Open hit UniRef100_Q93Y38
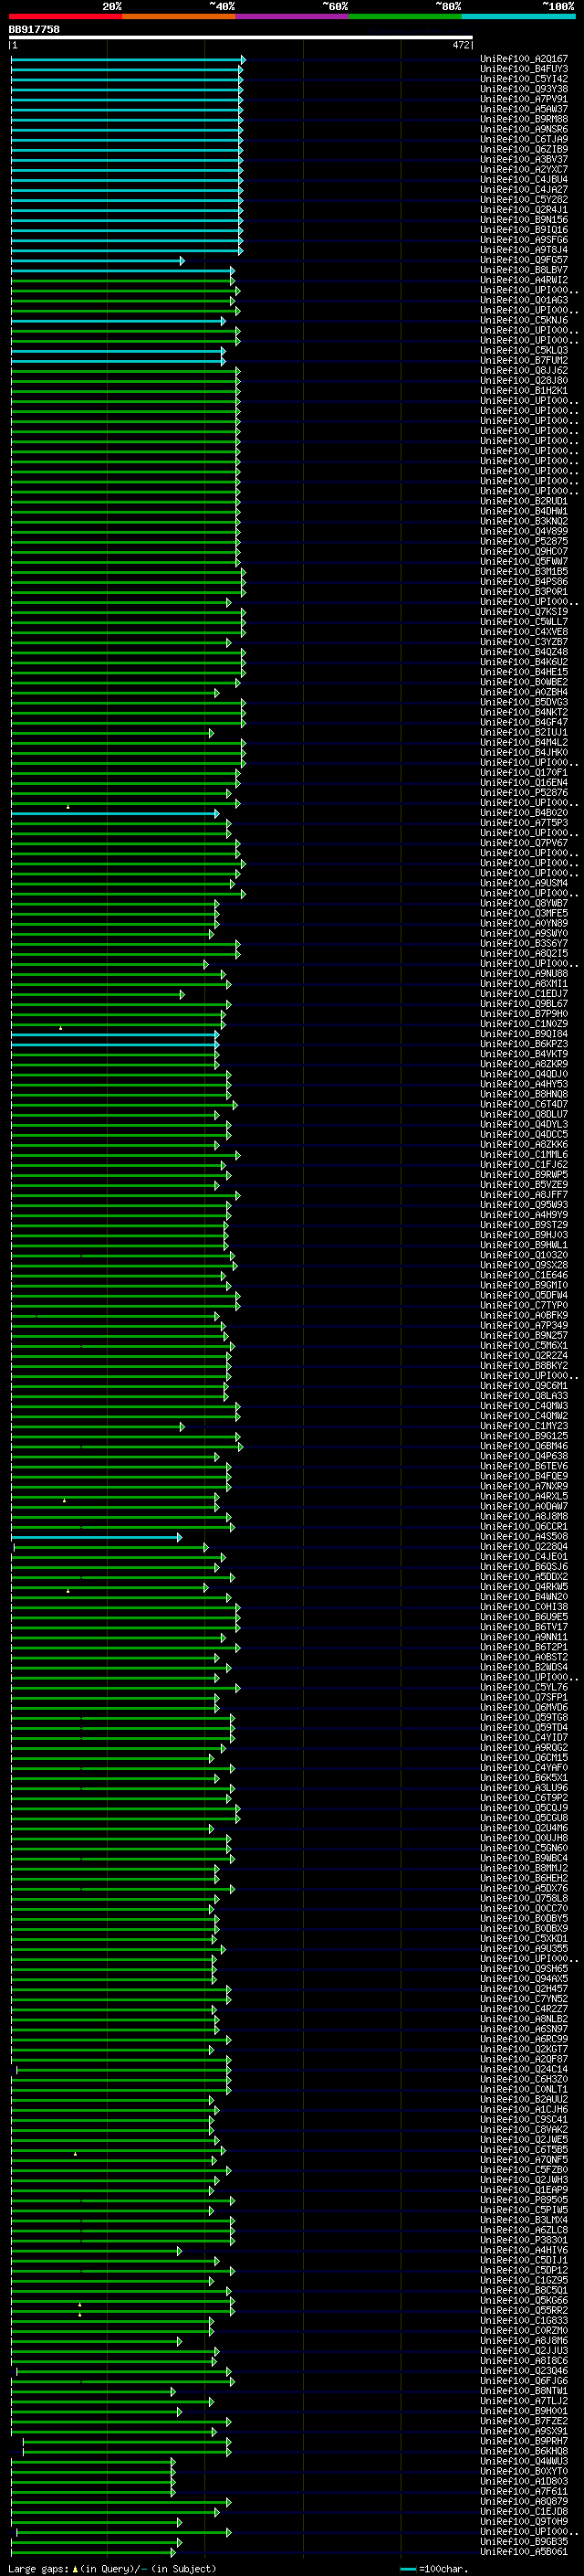This screenshot has width=584, height=2576. [524, 89]
